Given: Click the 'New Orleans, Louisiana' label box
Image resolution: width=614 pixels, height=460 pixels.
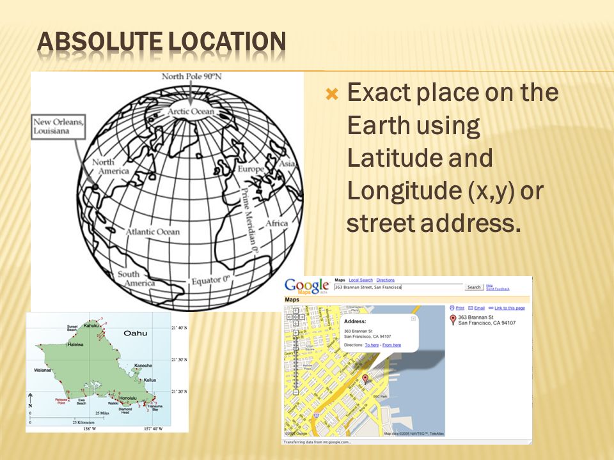Looking at the screenshot, I should point(58,126).
